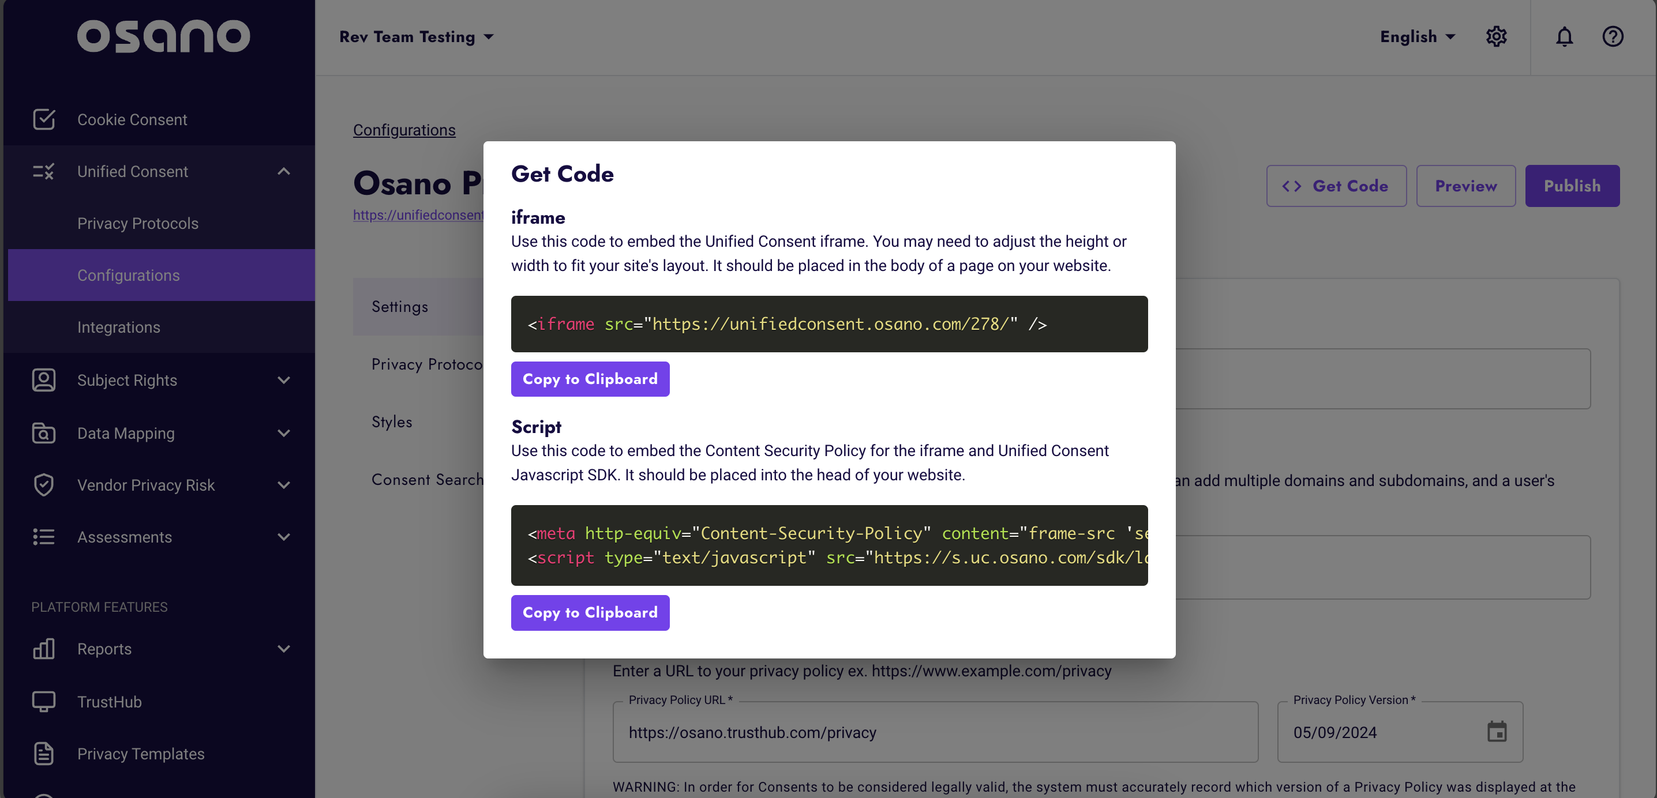Open the unifiedconsent URL link
The image size is (1657, 798).
[418, 214]
